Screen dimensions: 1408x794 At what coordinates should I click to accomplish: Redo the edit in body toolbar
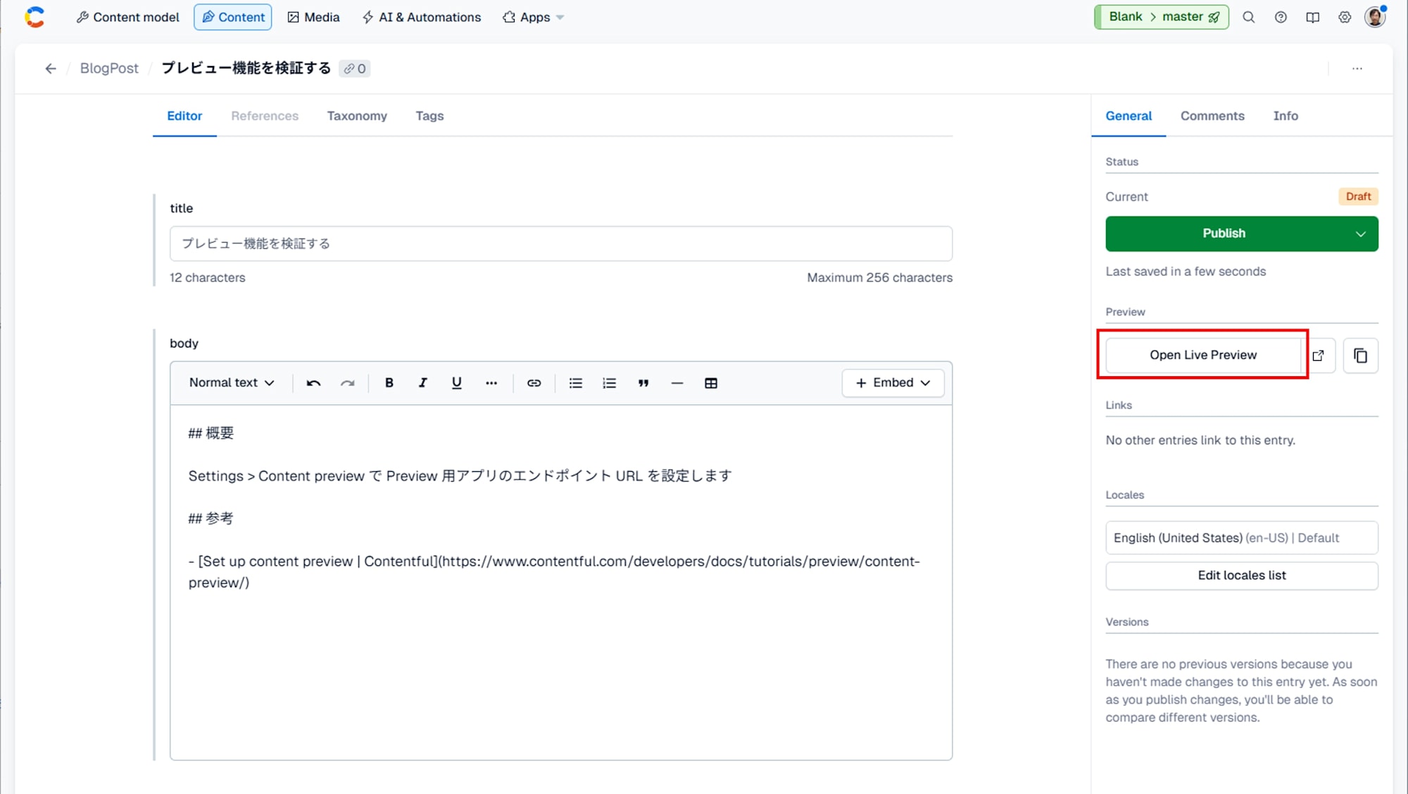pyautogui.click(x=347, y=383)
